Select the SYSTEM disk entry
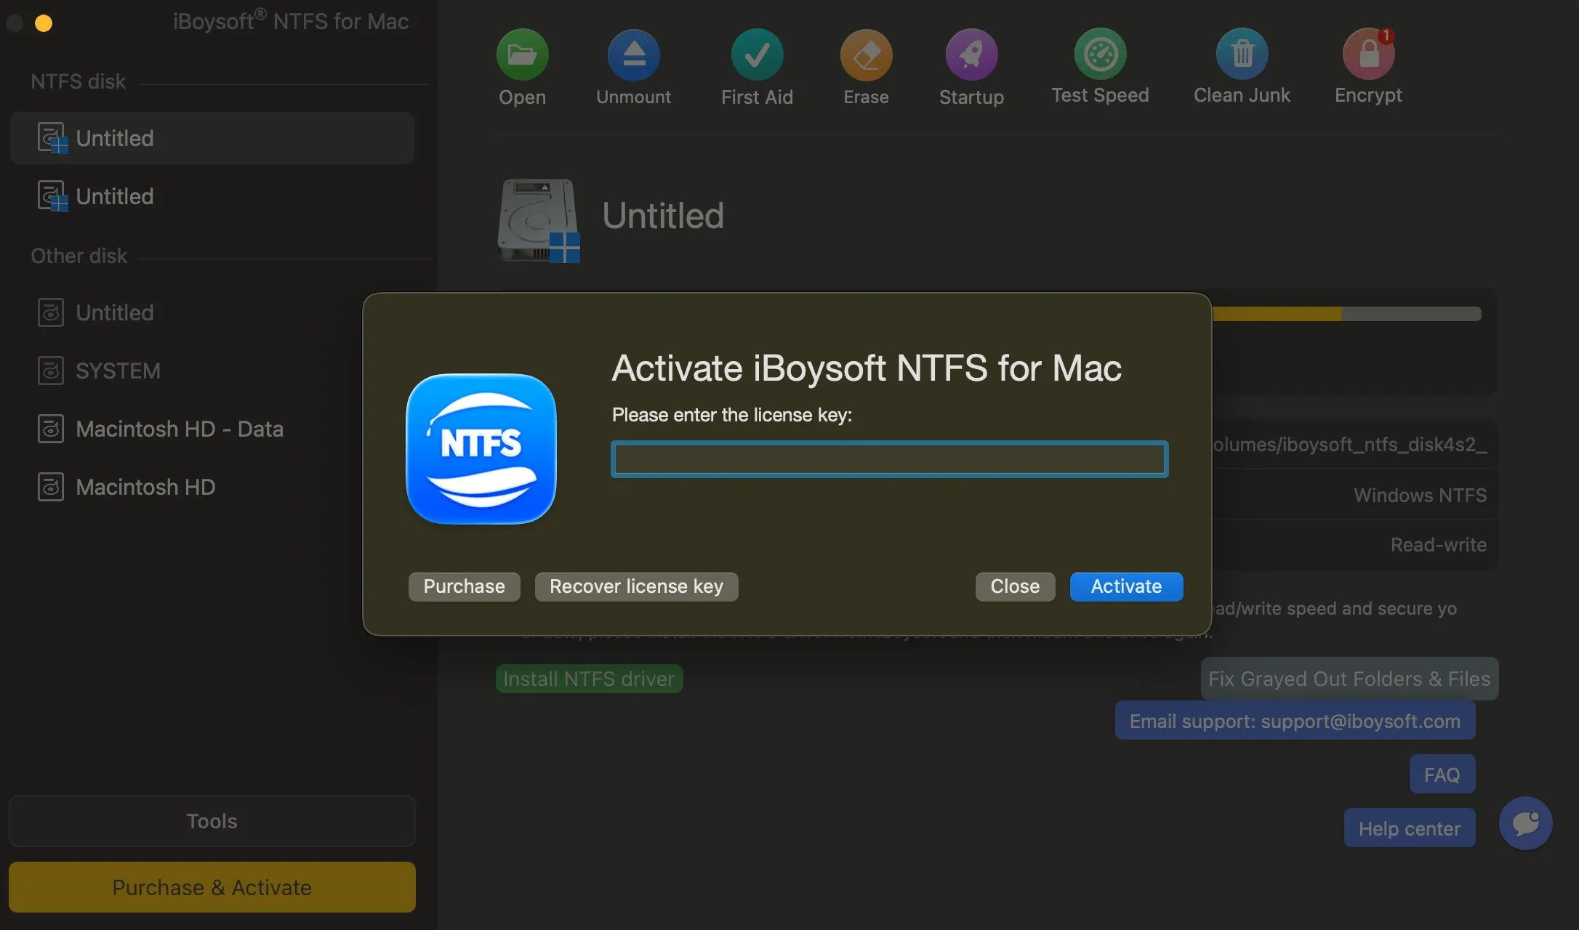1579x930 pixels. (212, 371)
